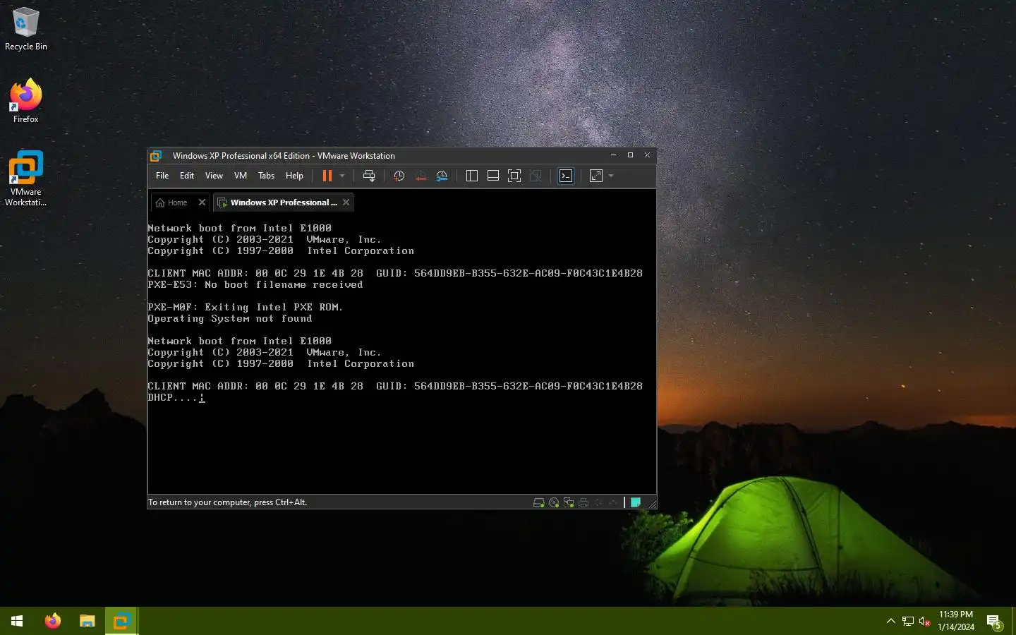Send Ctrl+Alt+Del to the virtual machine
The image size is (1016, 635).
pos(369,176)
